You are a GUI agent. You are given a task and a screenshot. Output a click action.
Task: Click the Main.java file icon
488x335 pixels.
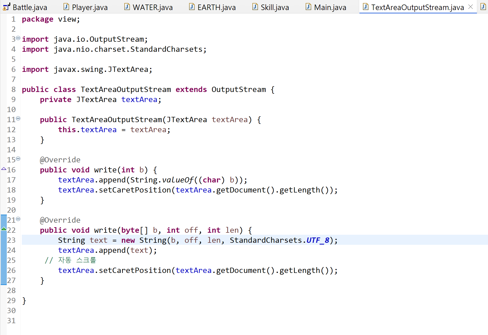(308, 7)
